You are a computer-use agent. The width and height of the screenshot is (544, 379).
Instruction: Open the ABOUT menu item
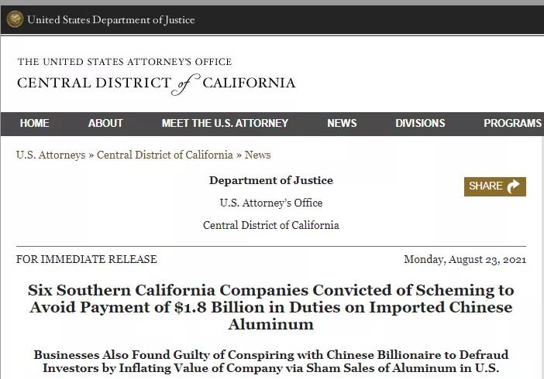(105, 123)
